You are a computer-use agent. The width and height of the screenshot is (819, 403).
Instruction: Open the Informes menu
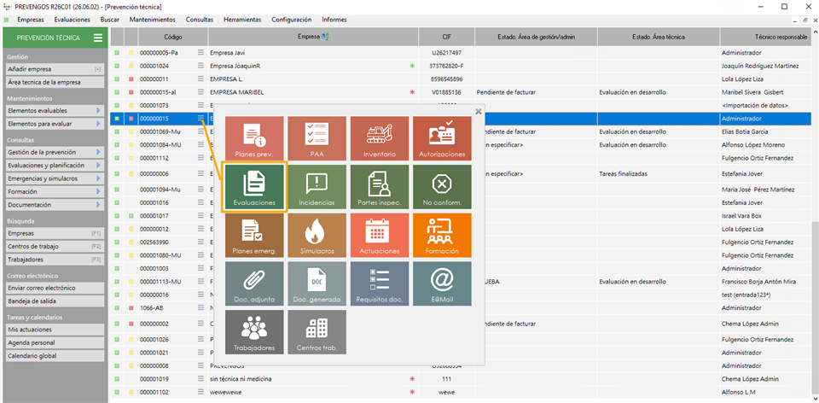334,20
